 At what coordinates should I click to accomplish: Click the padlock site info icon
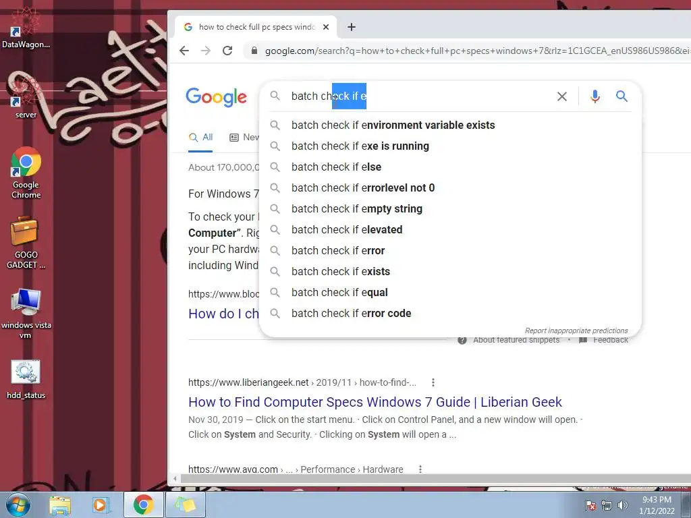click(x=254, y=51)
